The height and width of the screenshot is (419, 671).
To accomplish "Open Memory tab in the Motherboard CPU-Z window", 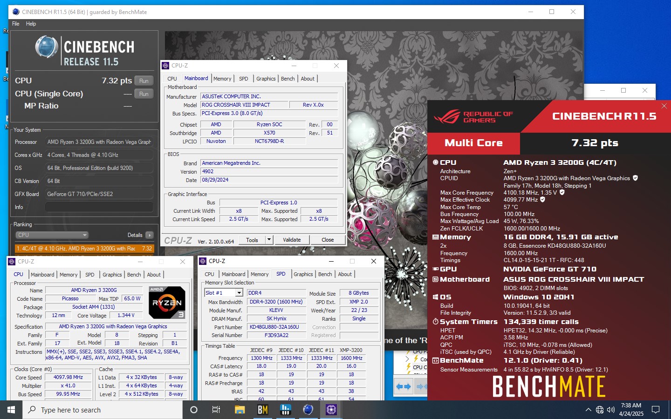I will (222, 79).
